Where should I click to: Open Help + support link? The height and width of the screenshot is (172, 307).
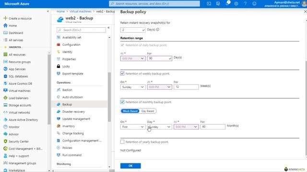coord(19,156)
